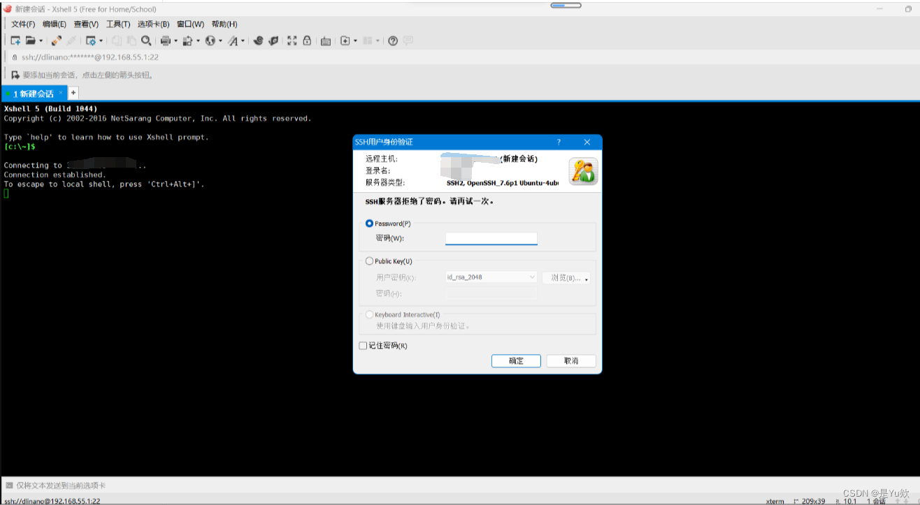The width and height of the screenshot is (920, 505).
Task: Click the compose bar send-text icon
Action: tap(9, 485)
